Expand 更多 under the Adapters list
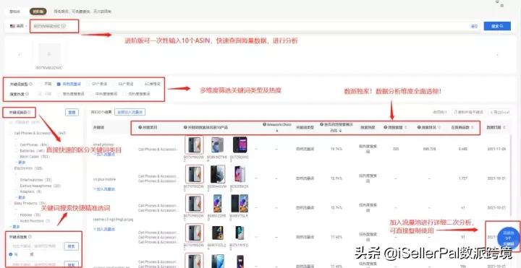Image resolution: width=521 pixels, height=268 pixels. click(20, 197)
